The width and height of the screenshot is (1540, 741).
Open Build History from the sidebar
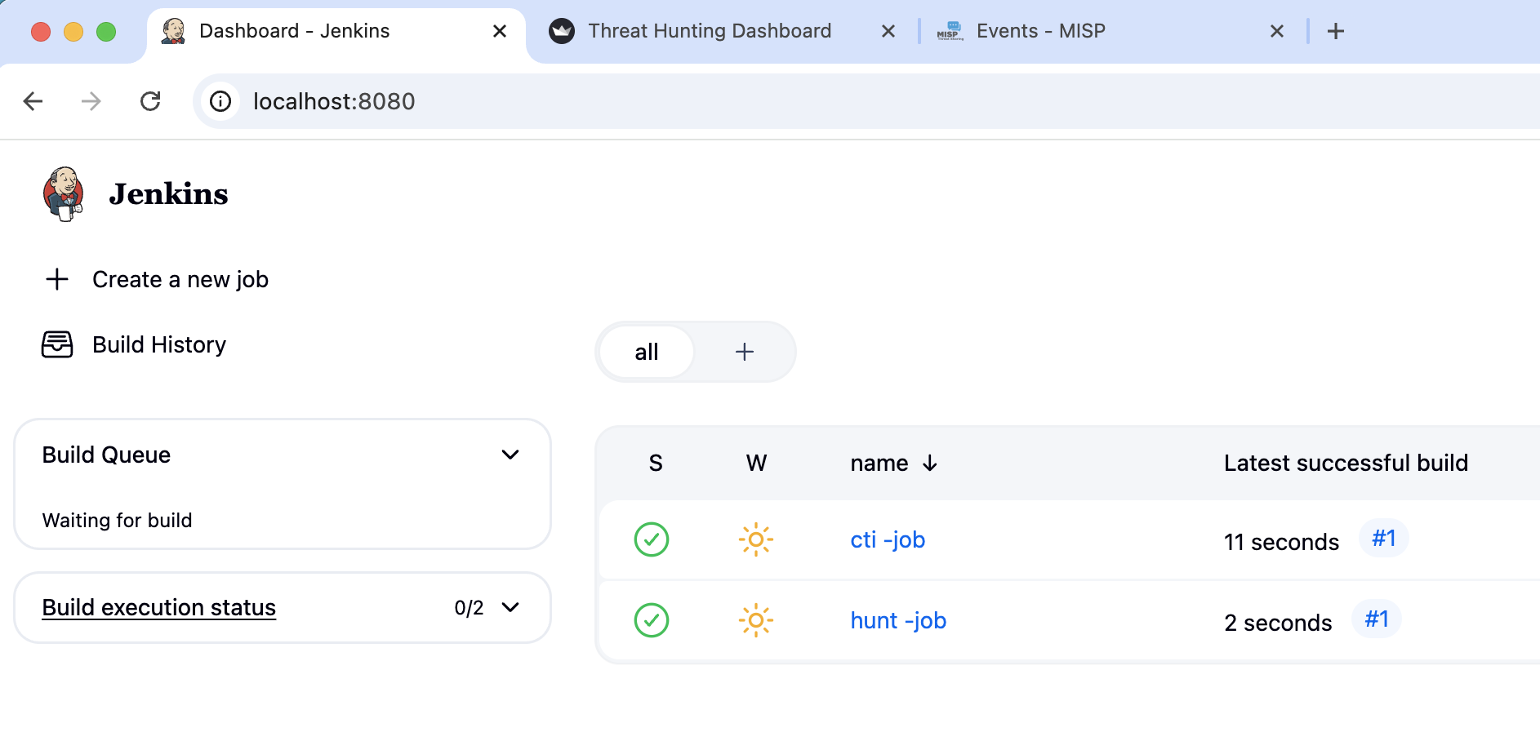click(x=159, y=344)
